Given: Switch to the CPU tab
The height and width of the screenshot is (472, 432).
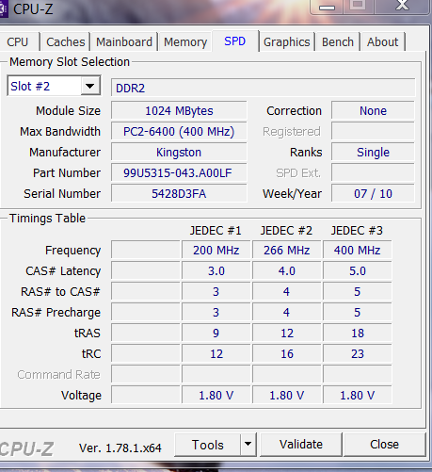Looking at the screenshot, I should [18, 41].
